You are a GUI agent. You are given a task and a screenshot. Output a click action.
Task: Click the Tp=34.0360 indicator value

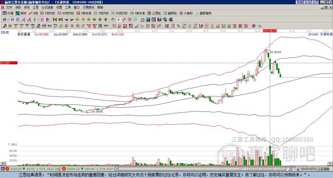(41, 34)
